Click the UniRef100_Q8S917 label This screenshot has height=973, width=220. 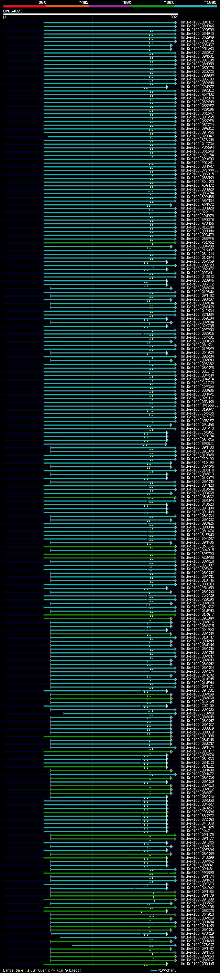point(197,52)
